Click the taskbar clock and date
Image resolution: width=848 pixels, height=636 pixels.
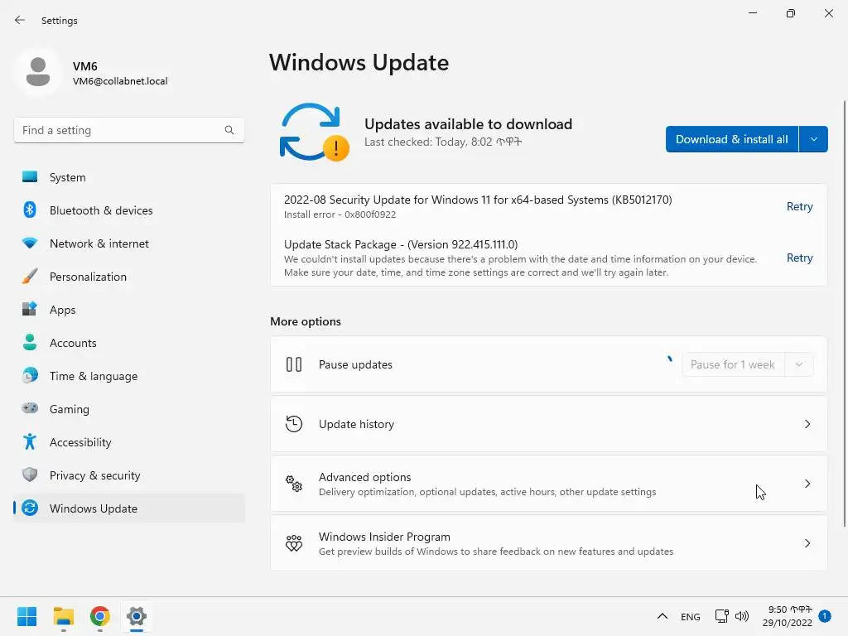tap(788, 616)
